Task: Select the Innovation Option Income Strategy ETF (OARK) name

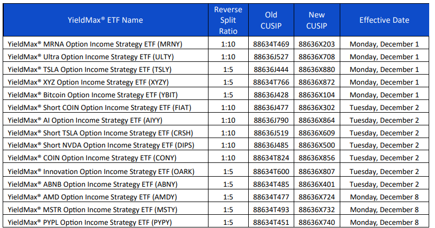Action: 101,172
